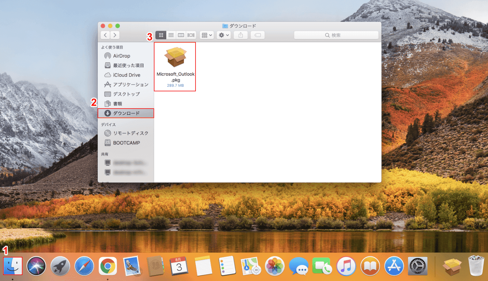Click the 共有 sidebar heading
This screenshot has height=281, width=488.
coord(105,154)
